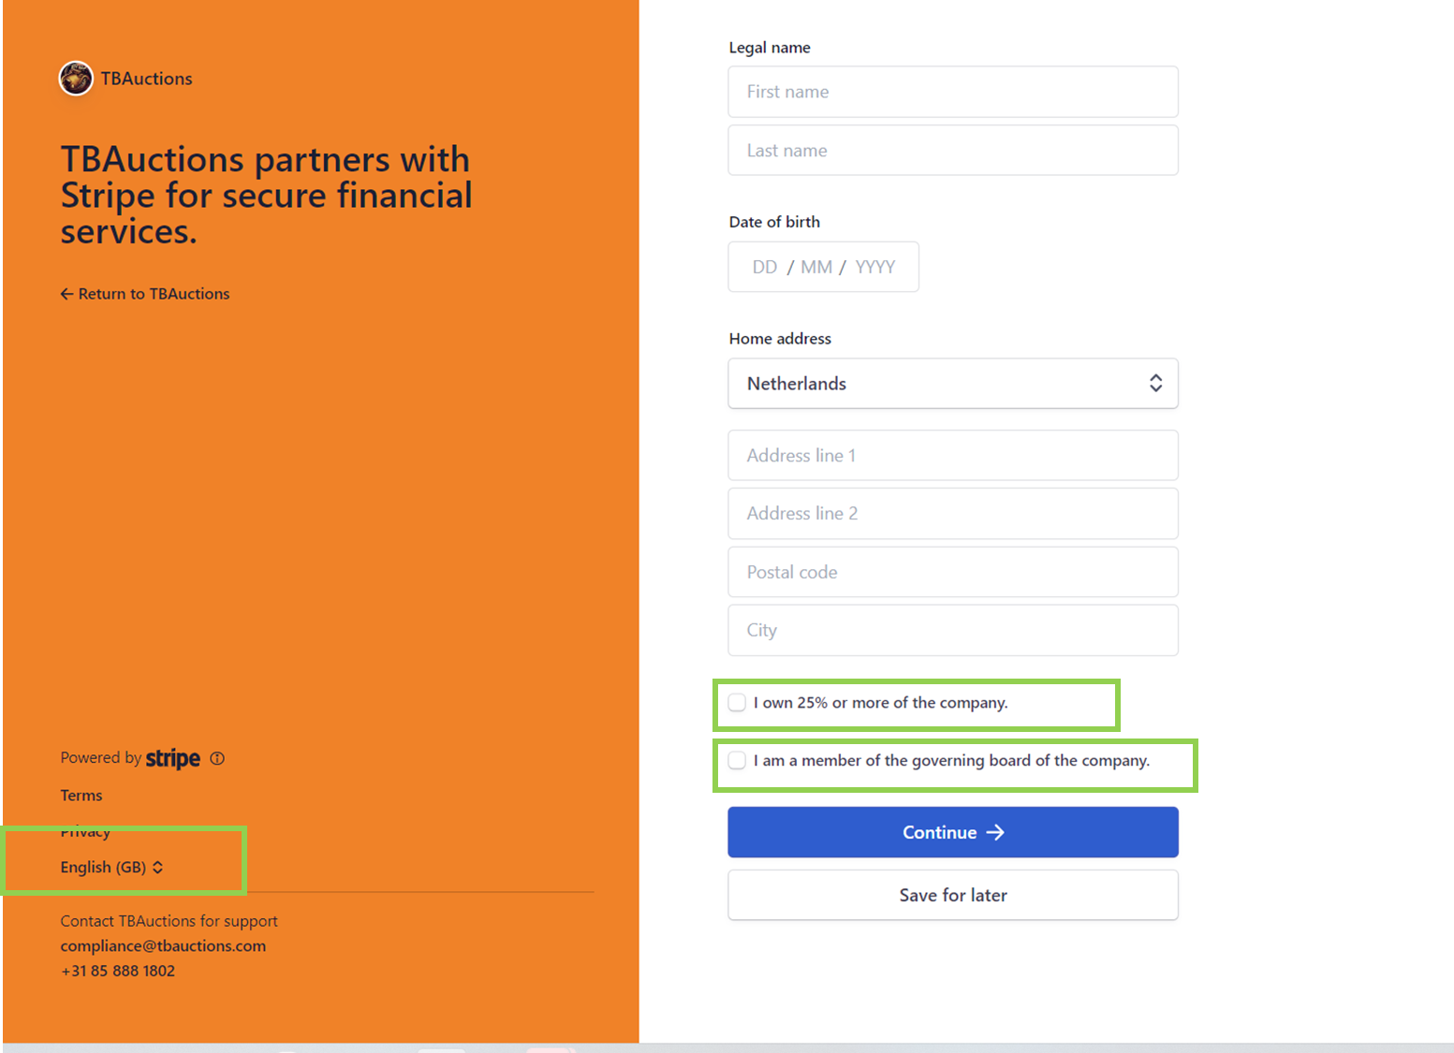
Task: Click the Postal code field
Action: click(952, 572)
